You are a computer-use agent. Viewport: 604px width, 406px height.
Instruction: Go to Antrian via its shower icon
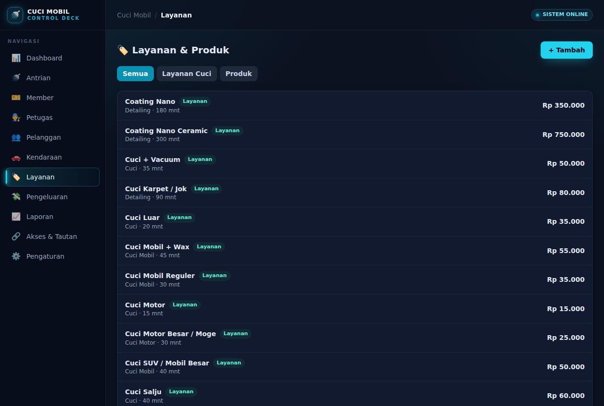coord(16,78)
